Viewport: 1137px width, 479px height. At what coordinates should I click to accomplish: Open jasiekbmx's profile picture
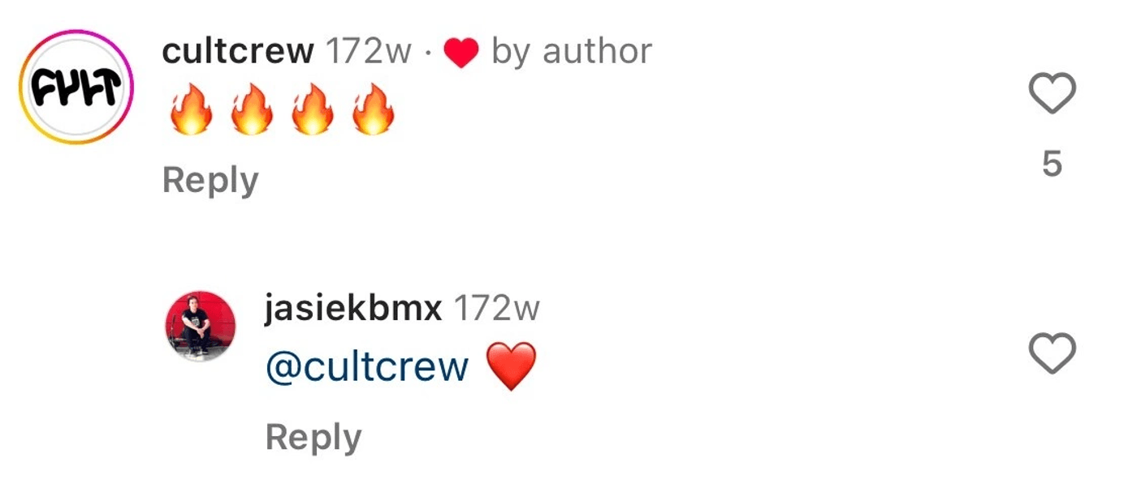coord(201,326)
